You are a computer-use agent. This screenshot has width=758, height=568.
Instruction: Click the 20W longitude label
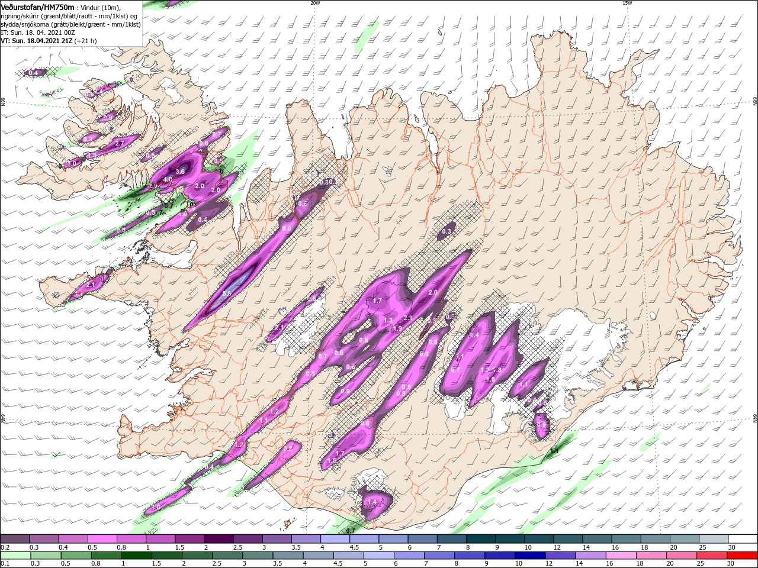pos(315,3)
